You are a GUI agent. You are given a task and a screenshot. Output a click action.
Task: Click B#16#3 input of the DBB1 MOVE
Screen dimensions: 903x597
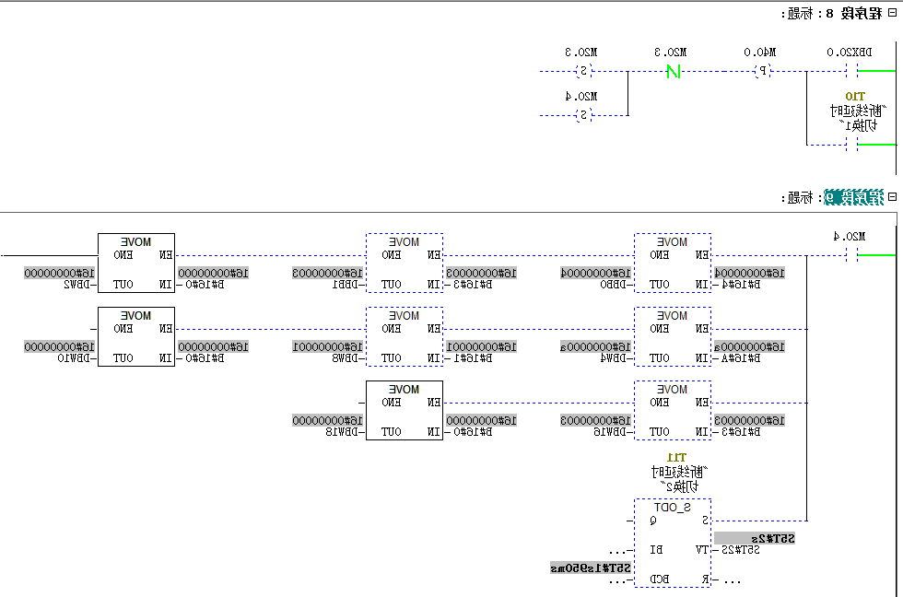pyautogui.click(x=473, y=285)
